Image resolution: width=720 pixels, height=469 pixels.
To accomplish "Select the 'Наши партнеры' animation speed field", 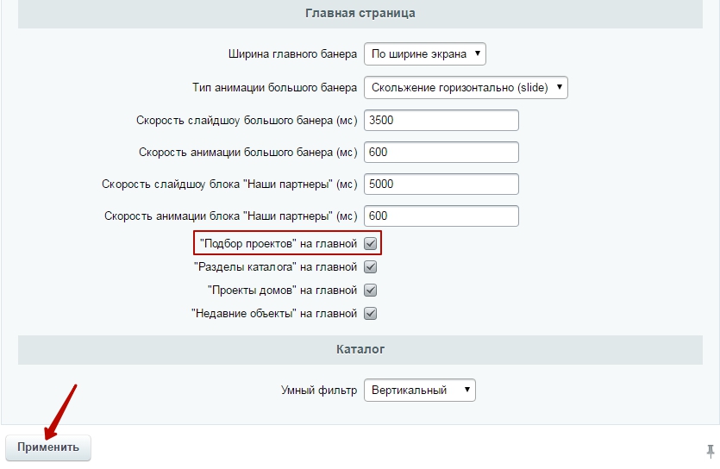I will (441, 216).
